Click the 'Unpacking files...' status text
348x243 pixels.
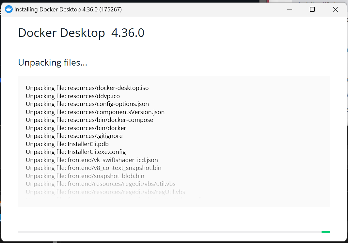pyautogui.click(x=53, y=63)
